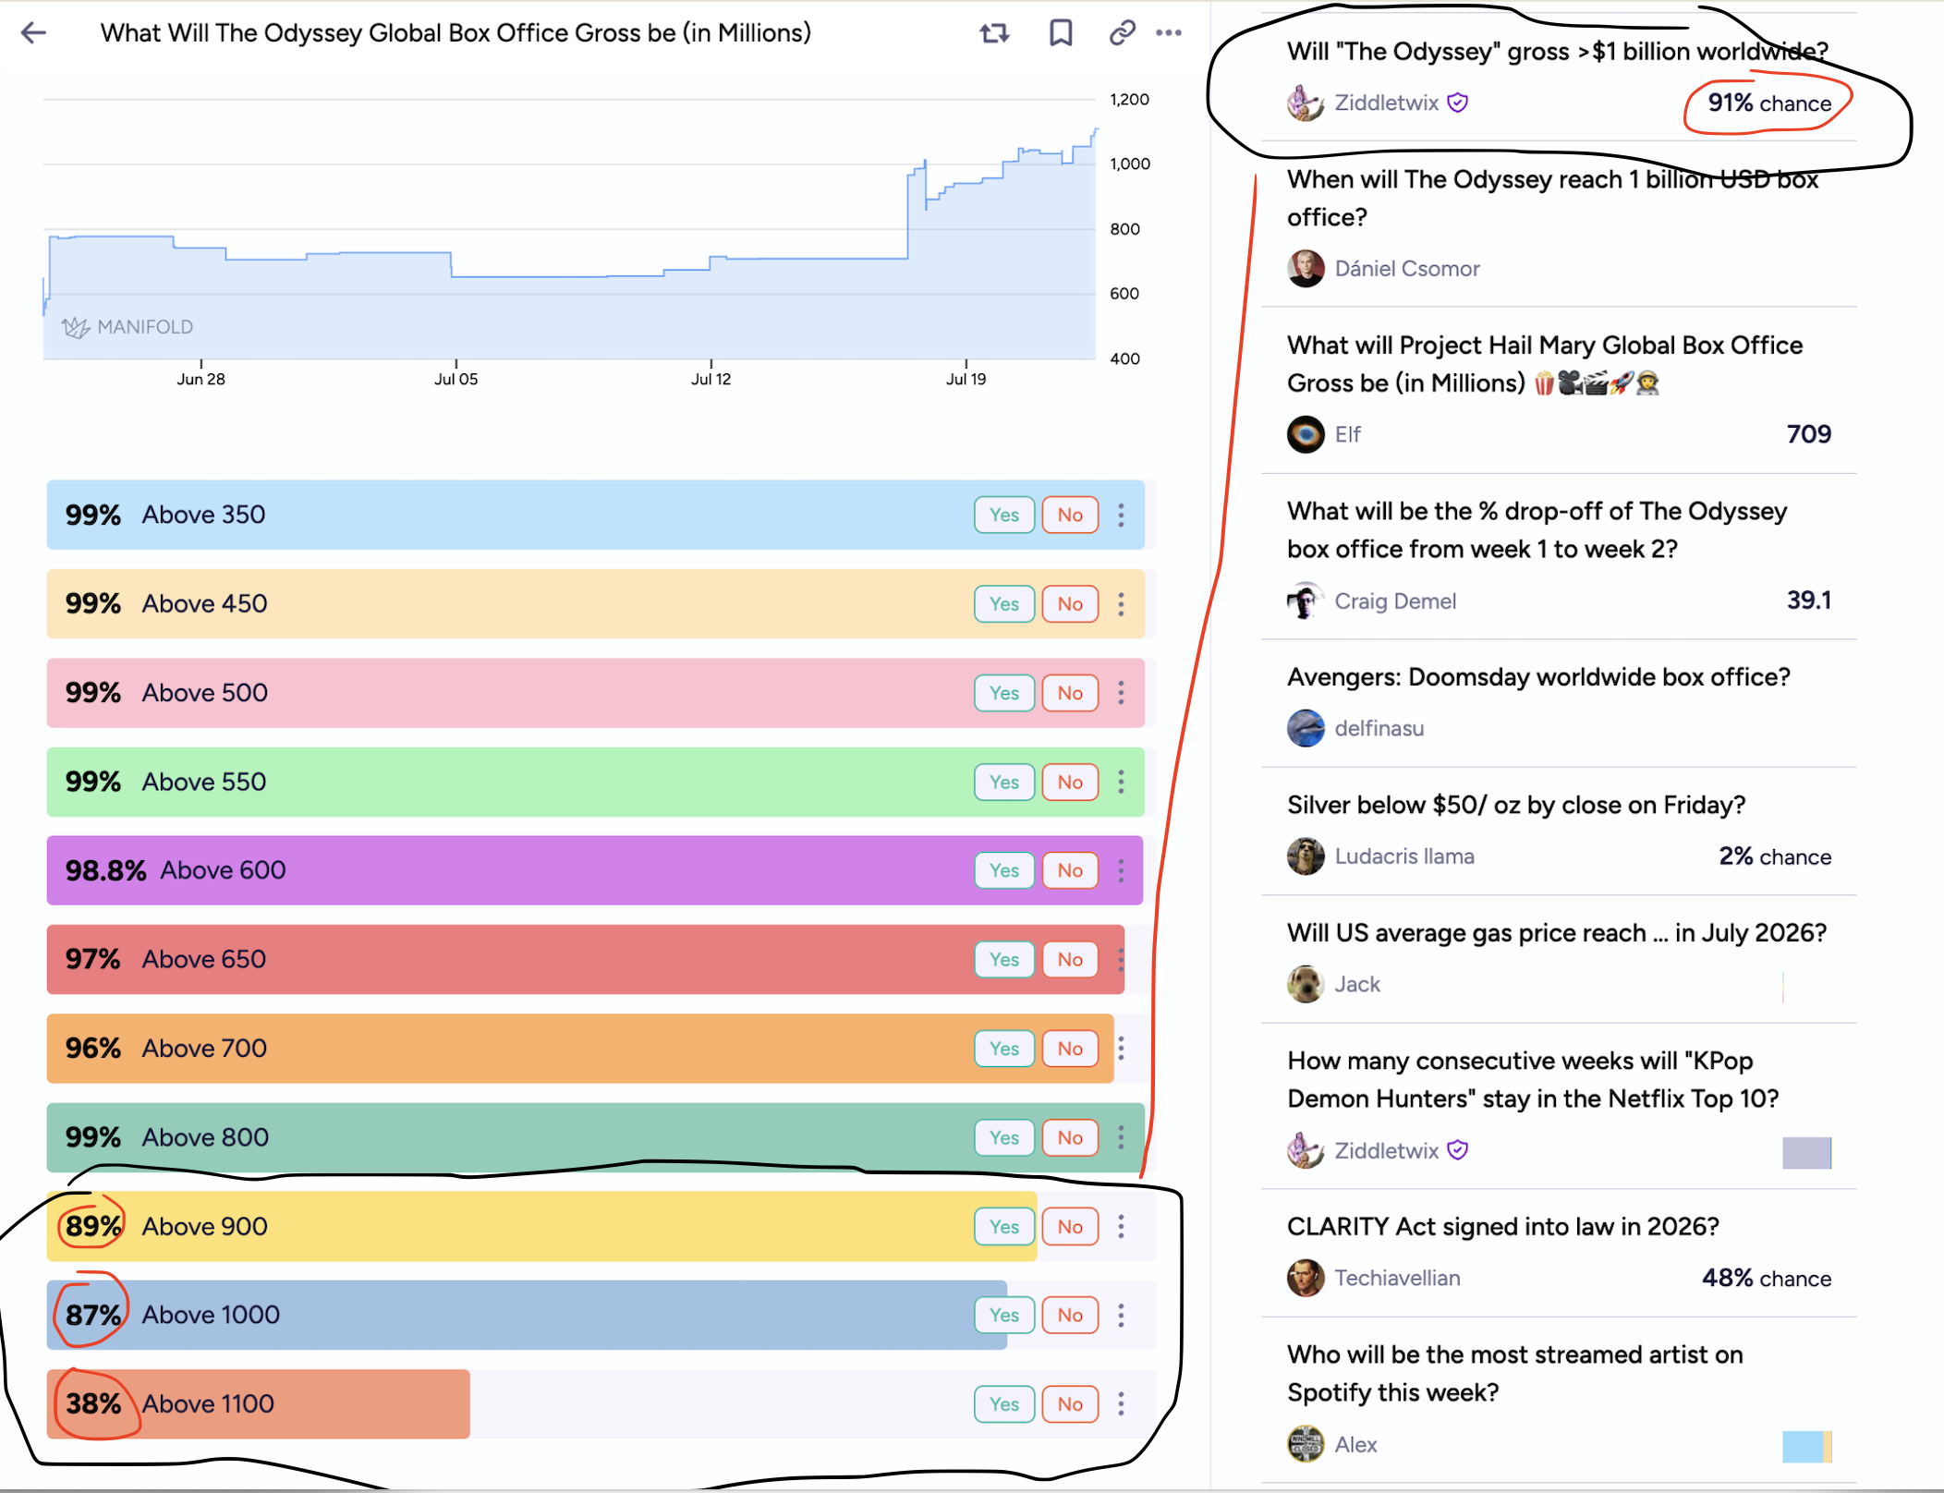Image resolution: width=1944 pixels, height=1493 pixels.
Task: Open the Odyssey week 1 to 2 drop-off question
Action: (x=1537, y=530)
